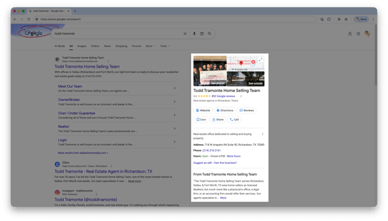Switch to the Forums tab
This screenshot has height=221, width=388.
point(136,46)
